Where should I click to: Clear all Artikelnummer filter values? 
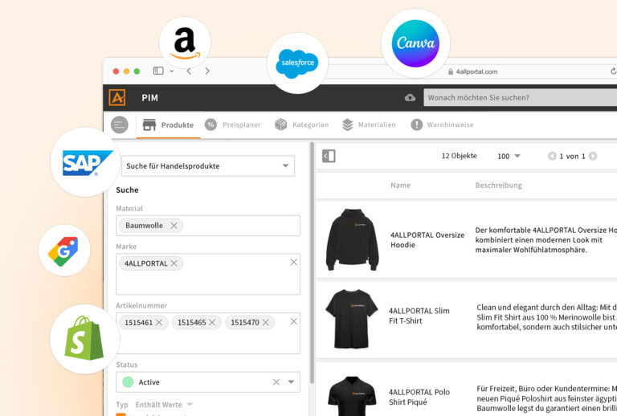293,321
